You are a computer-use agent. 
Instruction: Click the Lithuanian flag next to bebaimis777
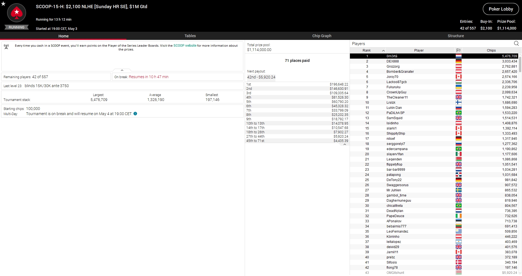[x=459, y=226]
